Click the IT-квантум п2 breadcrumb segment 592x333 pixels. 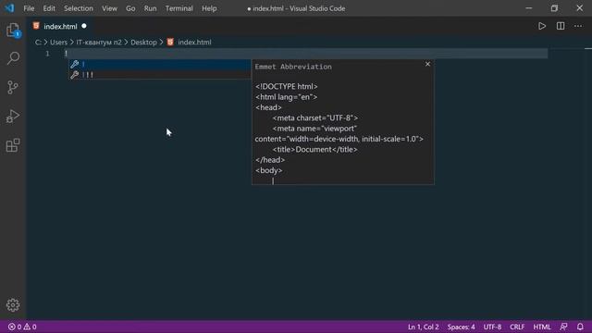pos(99,42)
